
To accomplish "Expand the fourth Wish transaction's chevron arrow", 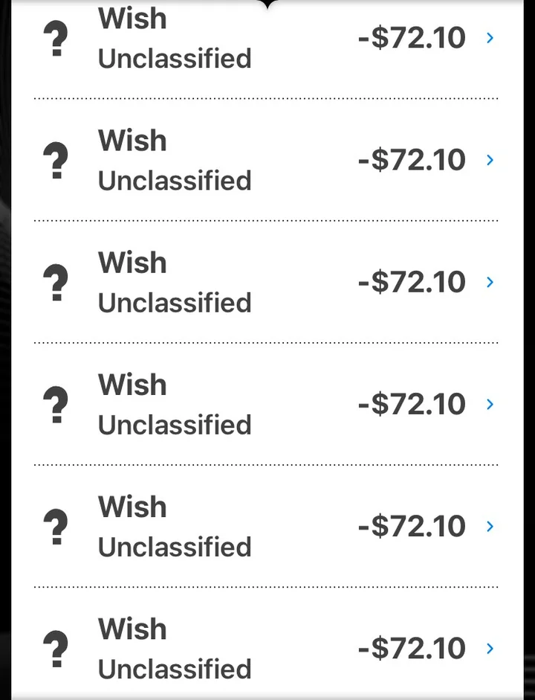I will click(490, 404).
